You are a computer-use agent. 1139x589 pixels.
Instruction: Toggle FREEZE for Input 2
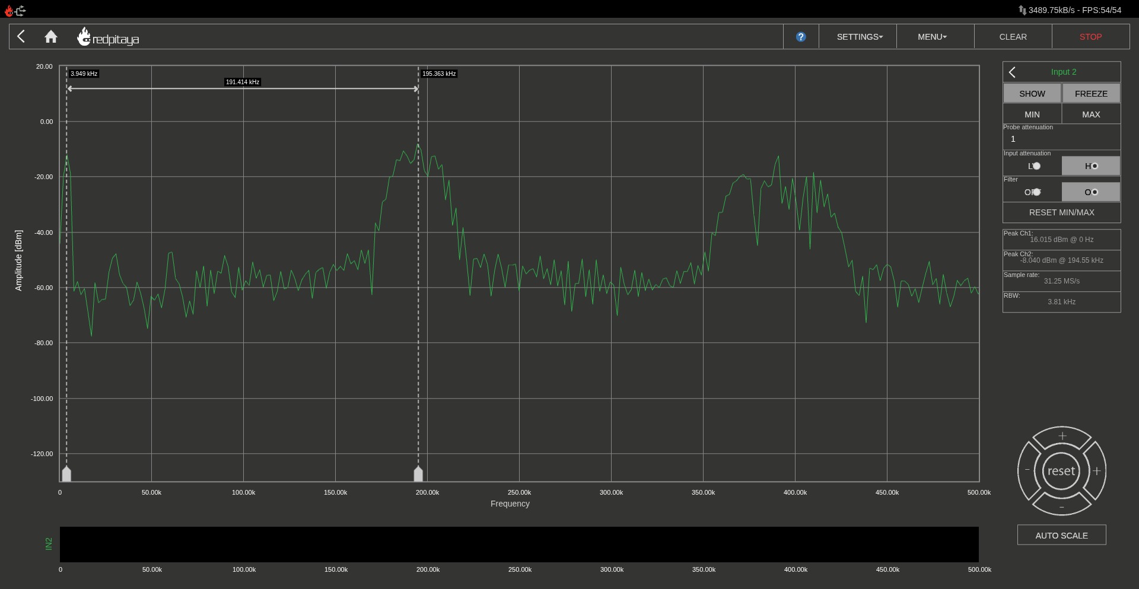[x=1091, y=93]
